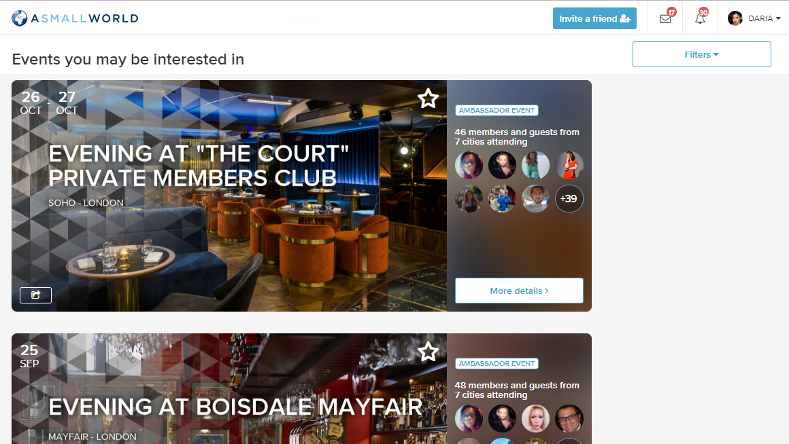
Task: Click the share icon on The Court event
Action: (x=36, y=295)
